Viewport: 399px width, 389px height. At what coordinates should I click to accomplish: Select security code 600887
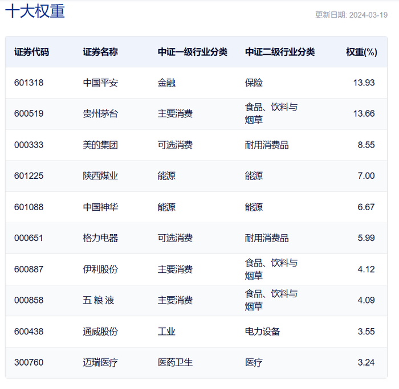click(x=28, y=269)
